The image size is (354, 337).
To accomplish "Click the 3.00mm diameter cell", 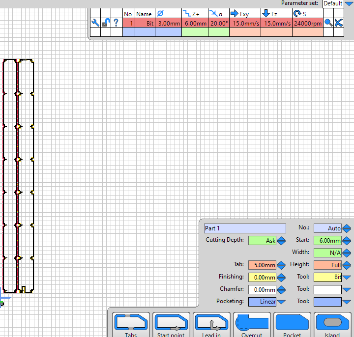I will point(168,23).
